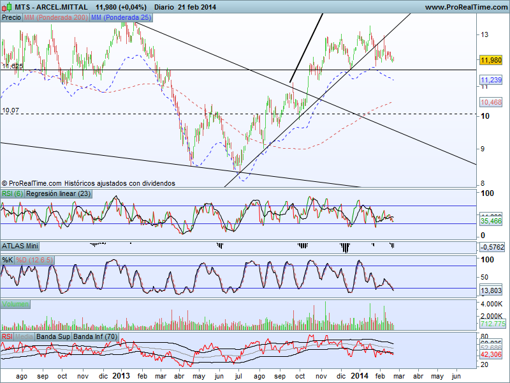Click the 2013 year label on the time axis
This screenshot has height=383, width=510.
[121, 376]
